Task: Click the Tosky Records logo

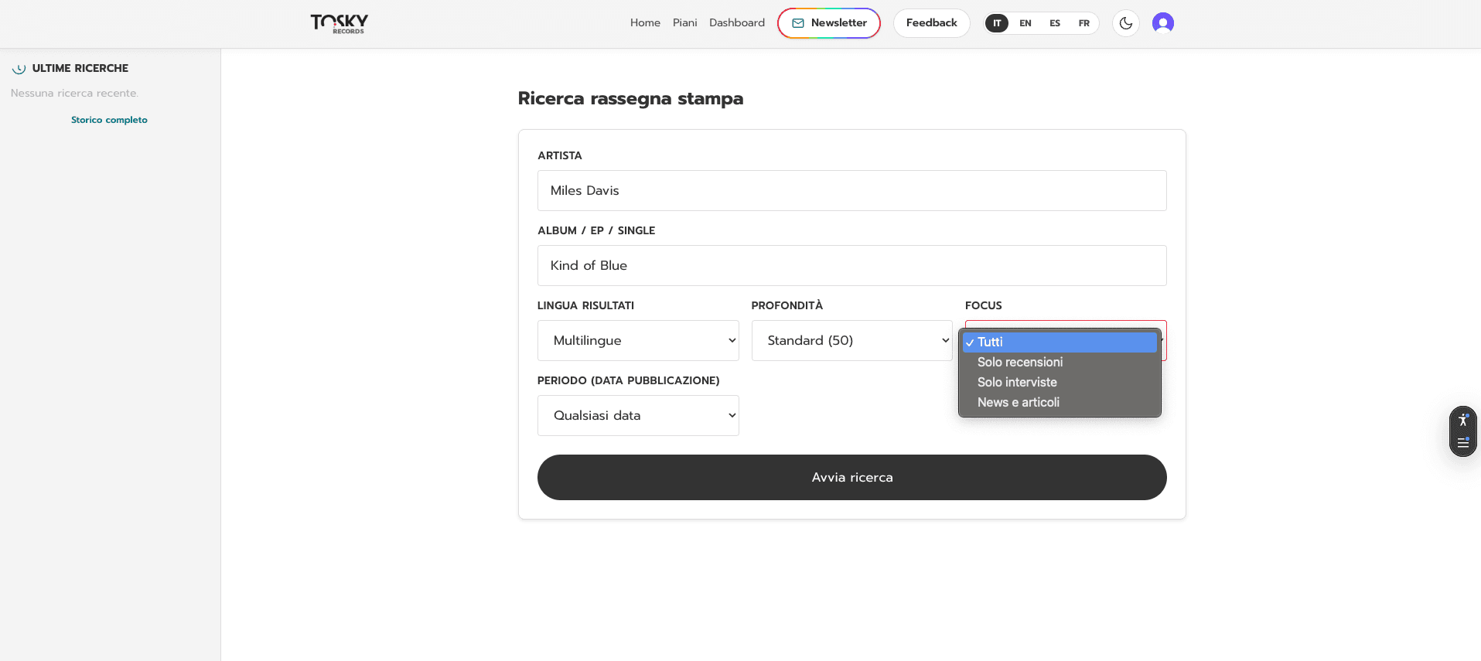Action: click(x=339, y=23)
